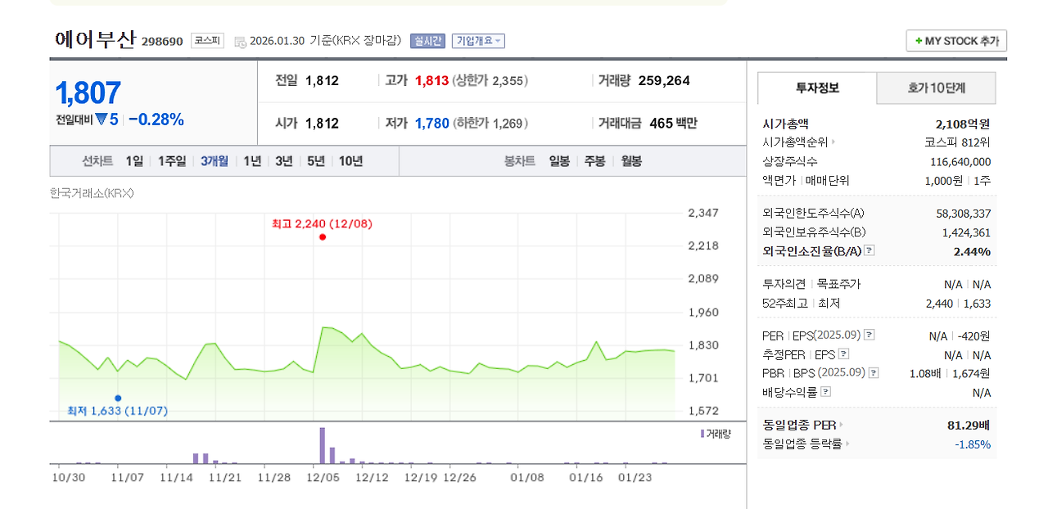Image resolution: width=1048 pixels, height=509 pixels.
Task: Click the calendar icon before the 2026.01.30 date
Action: click(239, 40)
